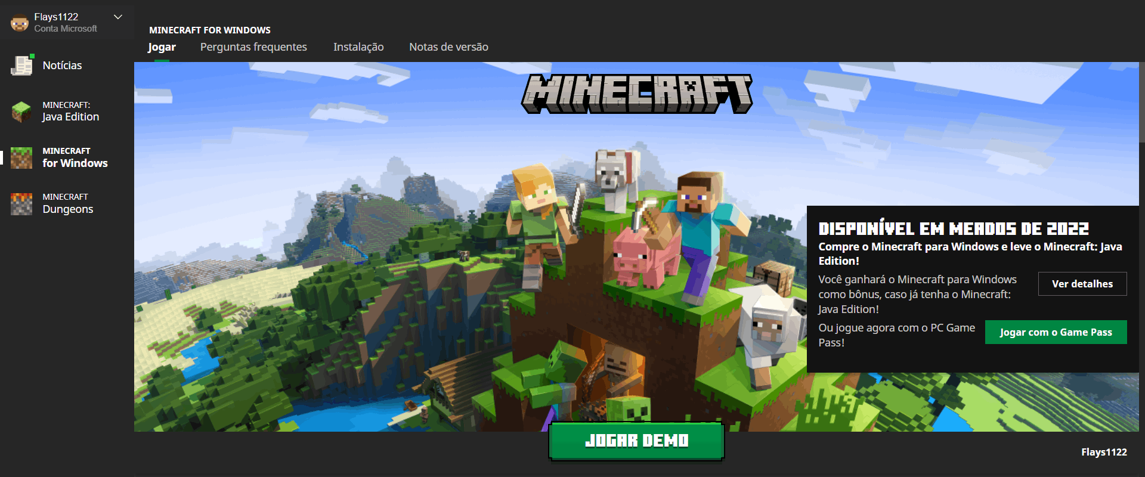Open the Notas de versão tab
This screenshot has height=477, width=1145.
(448, 47)
